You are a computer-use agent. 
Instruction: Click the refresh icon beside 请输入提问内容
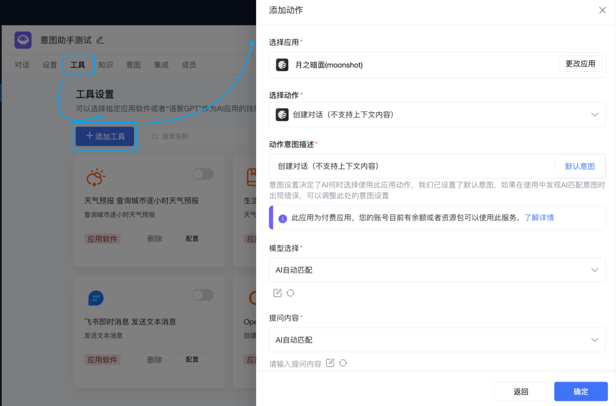pos(343,363)
